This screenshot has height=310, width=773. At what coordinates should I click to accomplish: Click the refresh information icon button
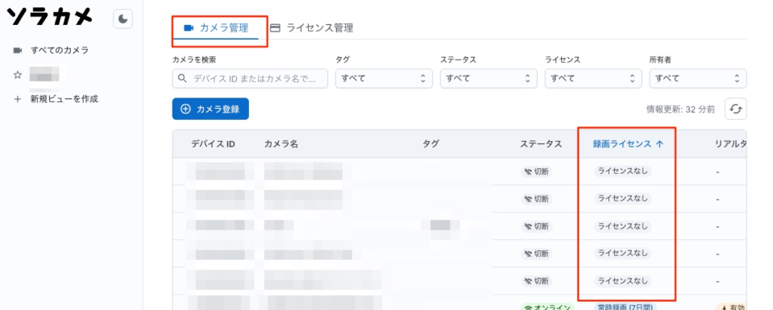pos(736,109)
